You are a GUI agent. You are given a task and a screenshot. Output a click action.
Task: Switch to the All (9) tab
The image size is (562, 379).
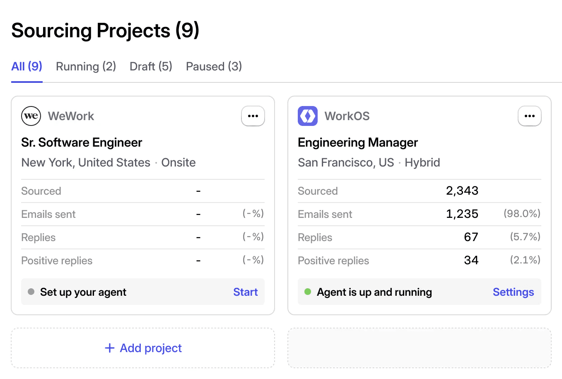click(x=27, y=66)
